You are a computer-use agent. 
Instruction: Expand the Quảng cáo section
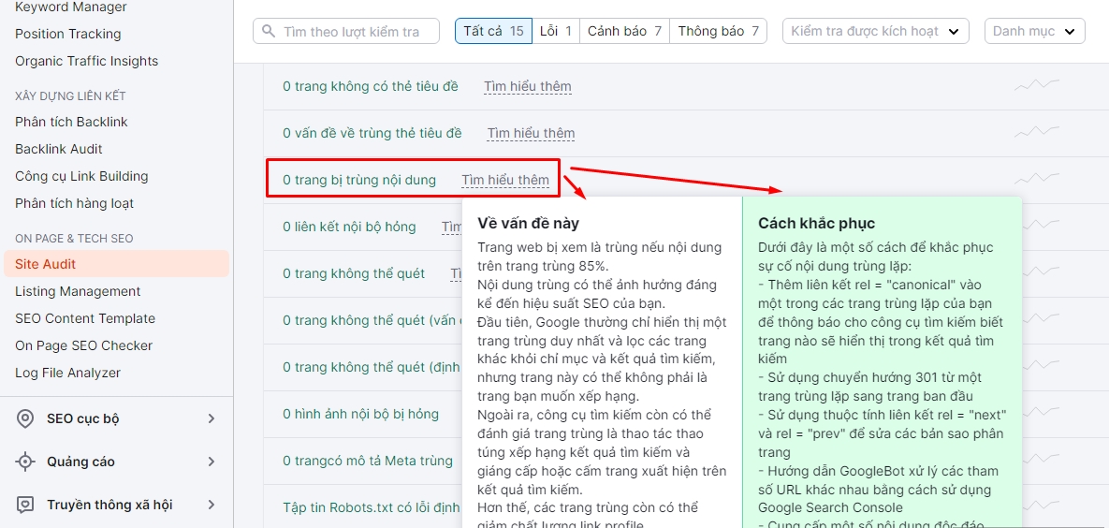211,462
